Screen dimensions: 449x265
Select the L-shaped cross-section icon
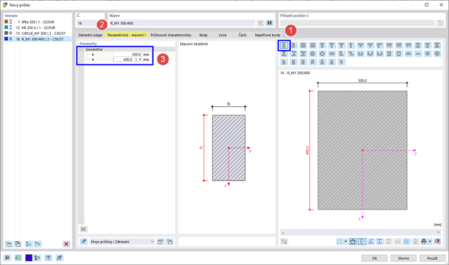341,54
